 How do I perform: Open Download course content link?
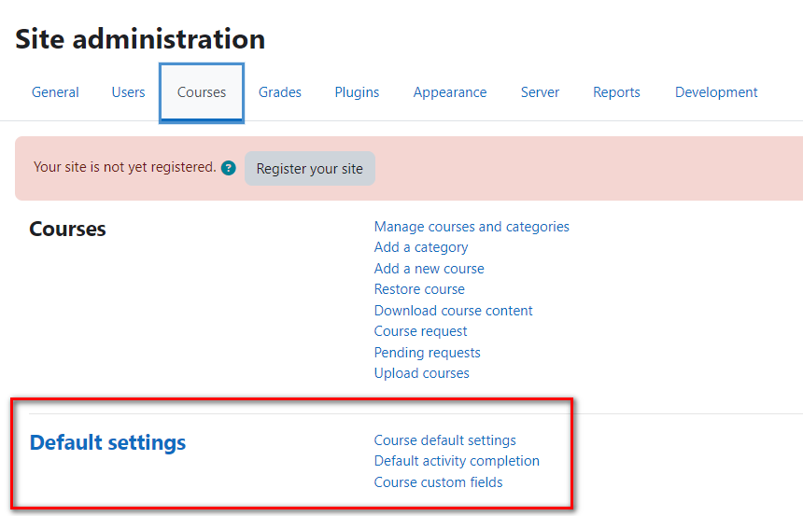[453, 310]
